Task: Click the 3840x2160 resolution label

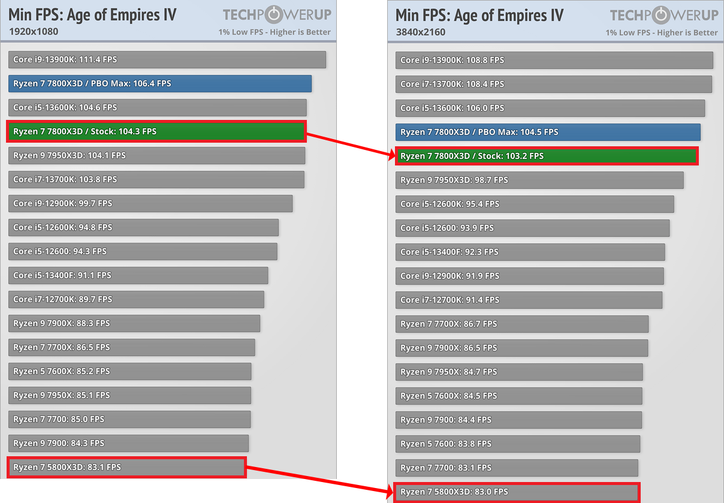Action: tap(421, 32)
